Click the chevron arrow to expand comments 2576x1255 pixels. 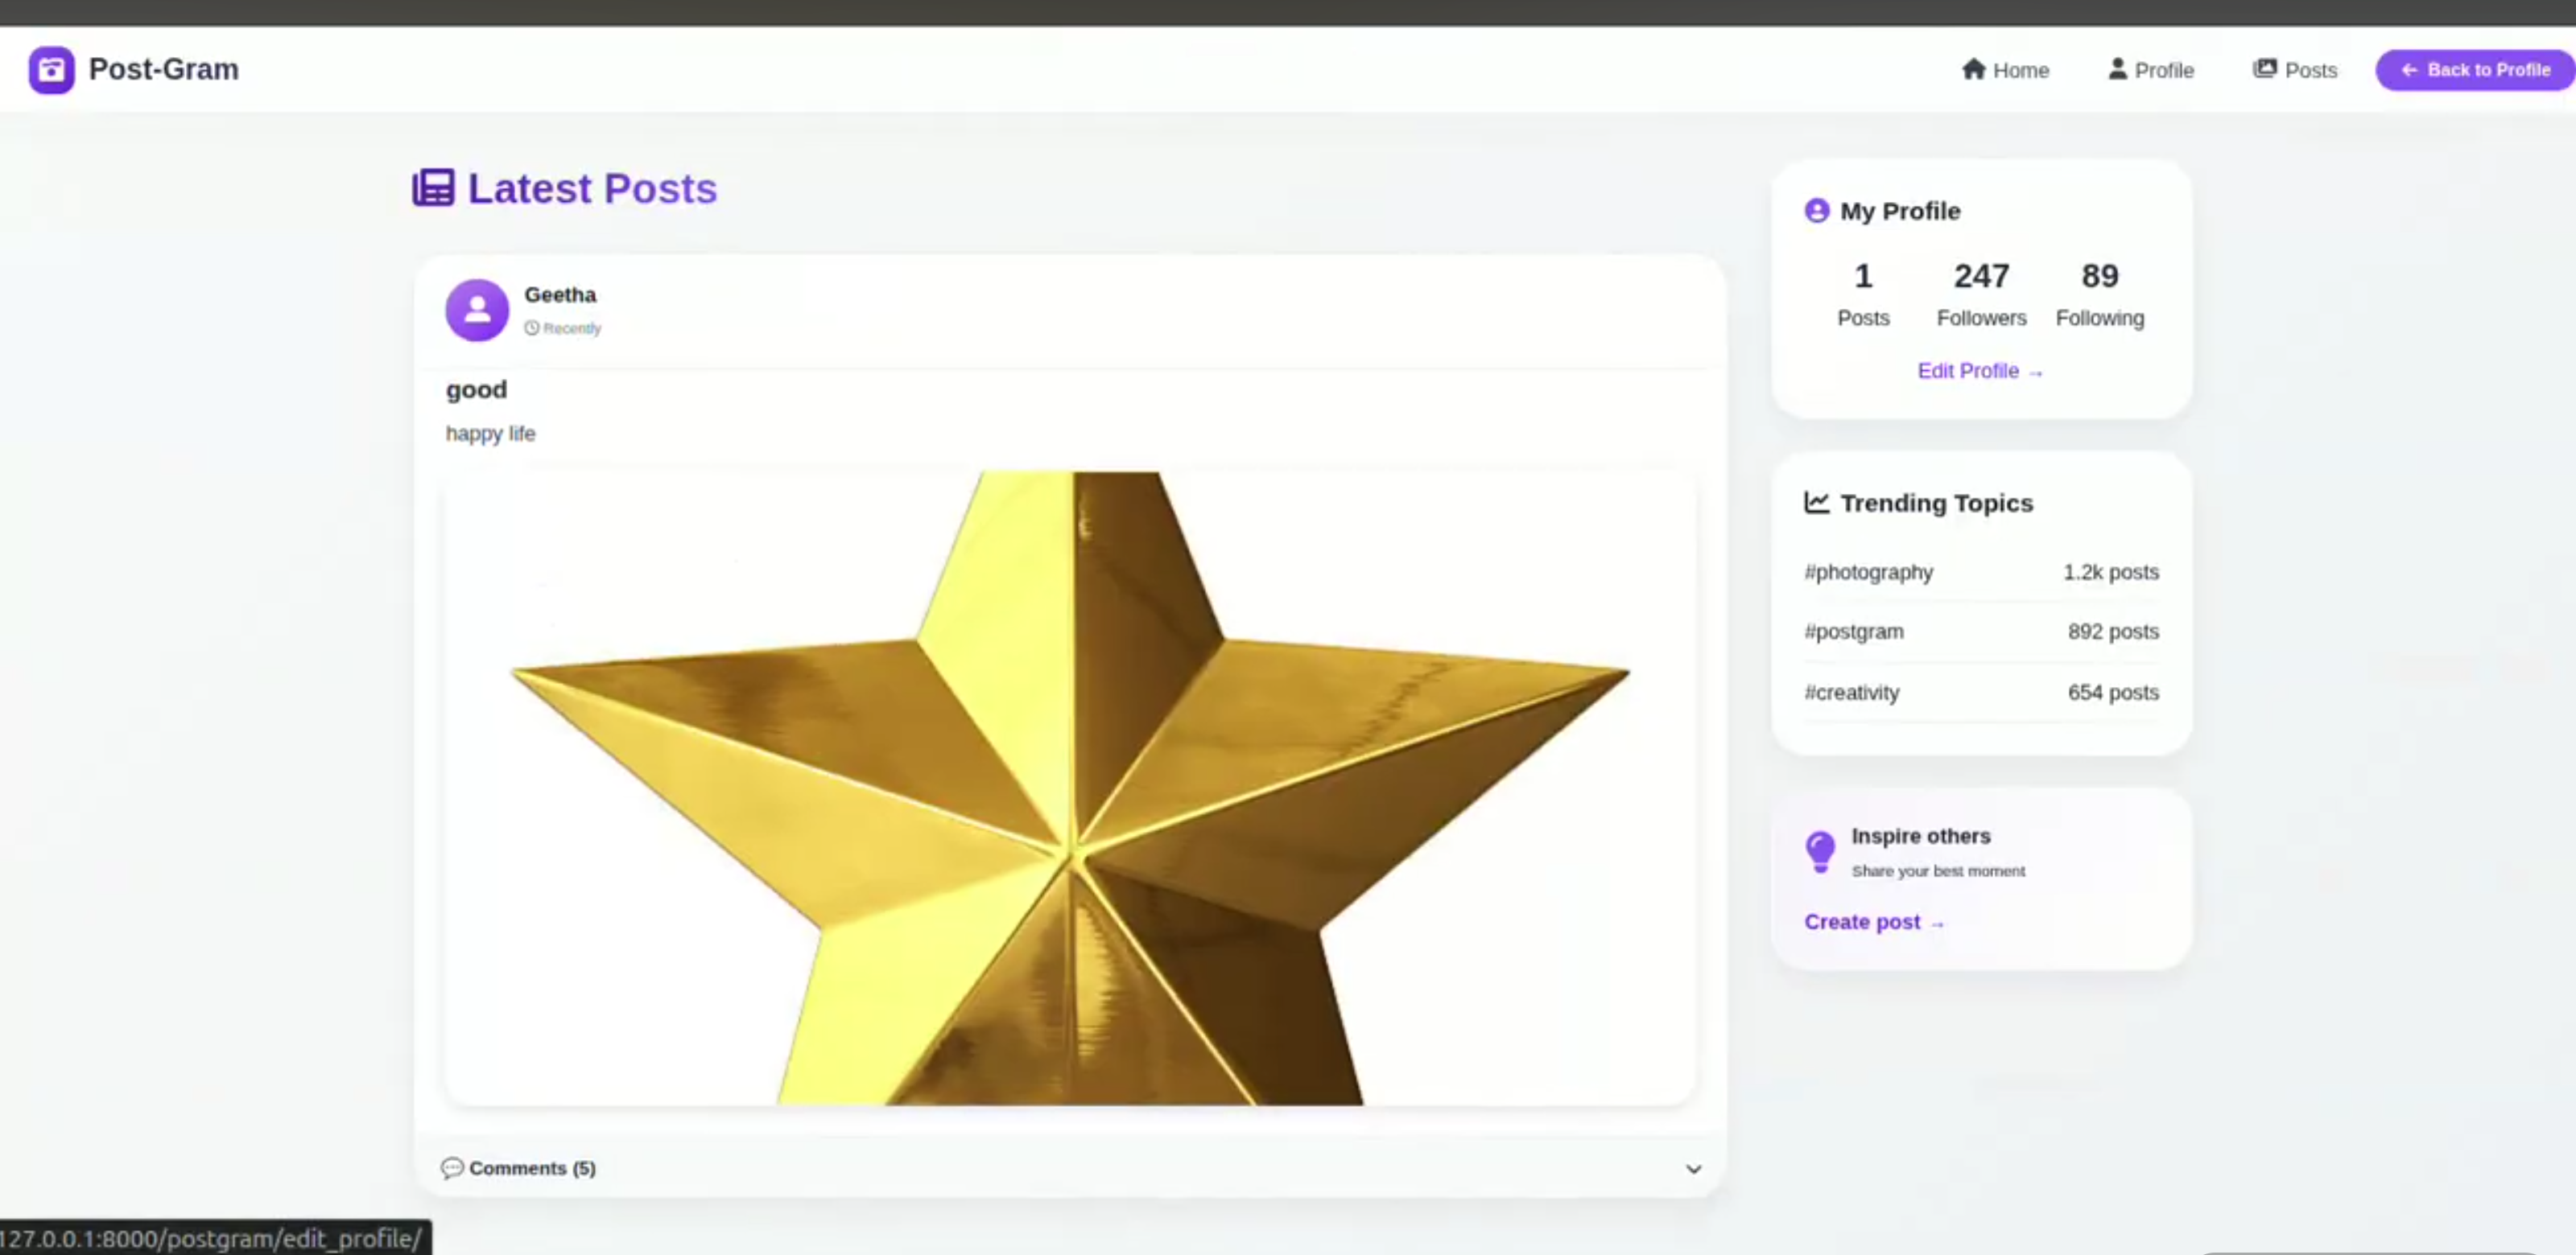[1693, 1169]
